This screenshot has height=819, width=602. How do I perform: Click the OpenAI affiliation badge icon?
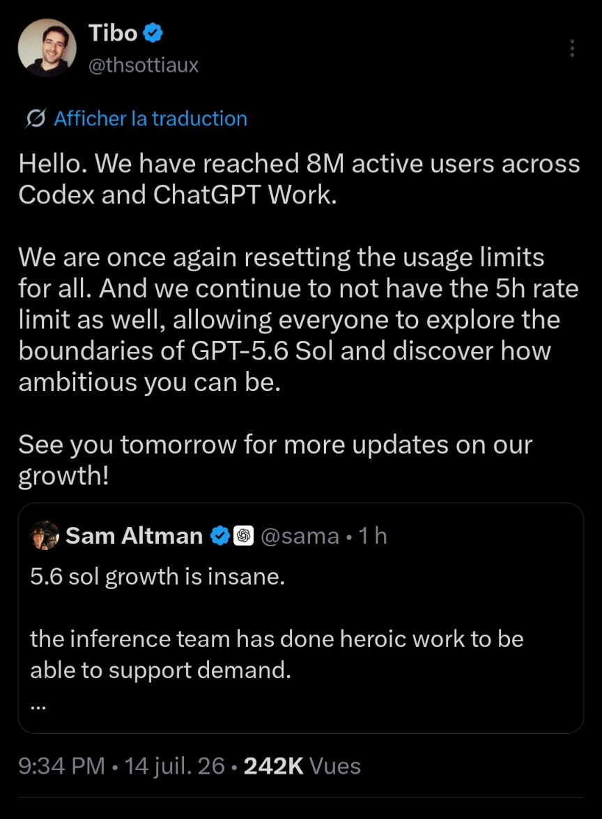pyautogui.click(x=243, y=536)
